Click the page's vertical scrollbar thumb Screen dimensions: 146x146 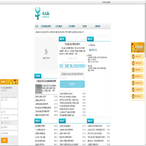(x=145, y=31)
